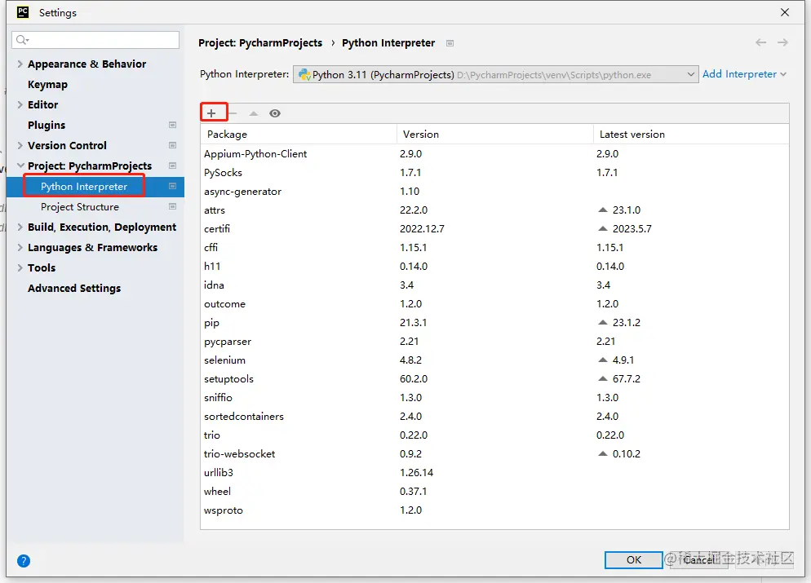Click the PyCharm logo in title bar
This screenshot has height=583, width=811.
tap(23, 12)
